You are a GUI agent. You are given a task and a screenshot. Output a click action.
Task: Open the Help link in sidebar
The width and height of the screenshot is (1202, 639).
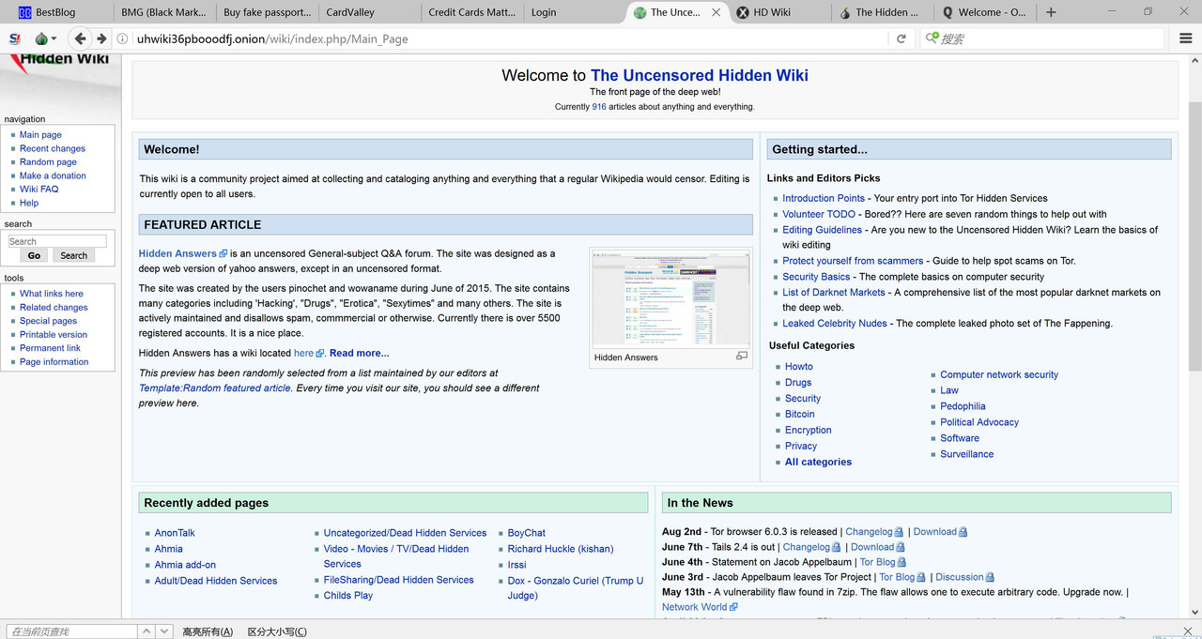(x=29, y=203)
